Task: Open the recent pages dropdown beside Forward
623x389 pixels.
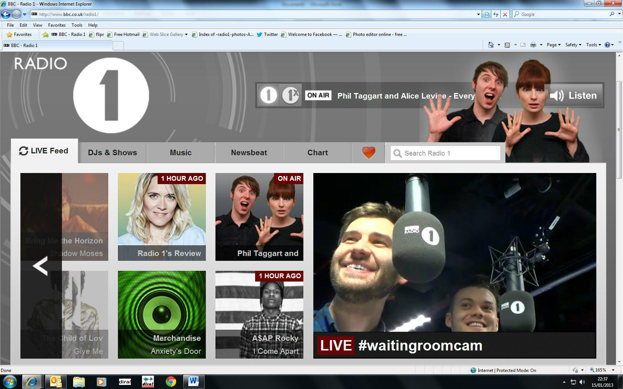Action: click(x=24, y=14)
